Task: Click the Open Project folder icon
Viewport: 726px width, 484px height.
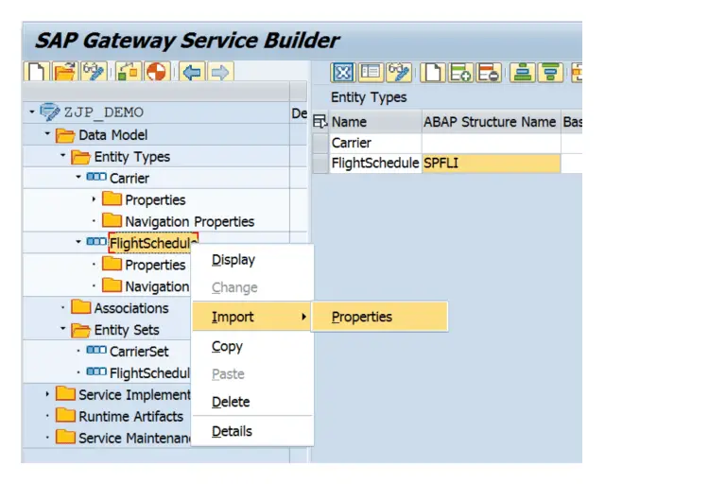Action: 63,72
